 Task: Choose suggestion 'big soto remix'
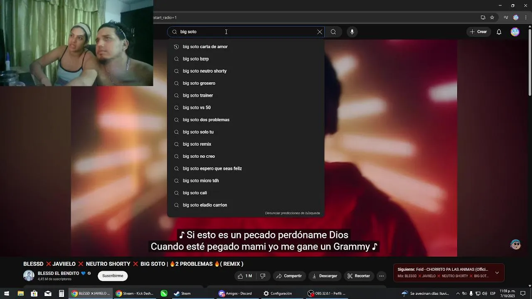(246, 144)
